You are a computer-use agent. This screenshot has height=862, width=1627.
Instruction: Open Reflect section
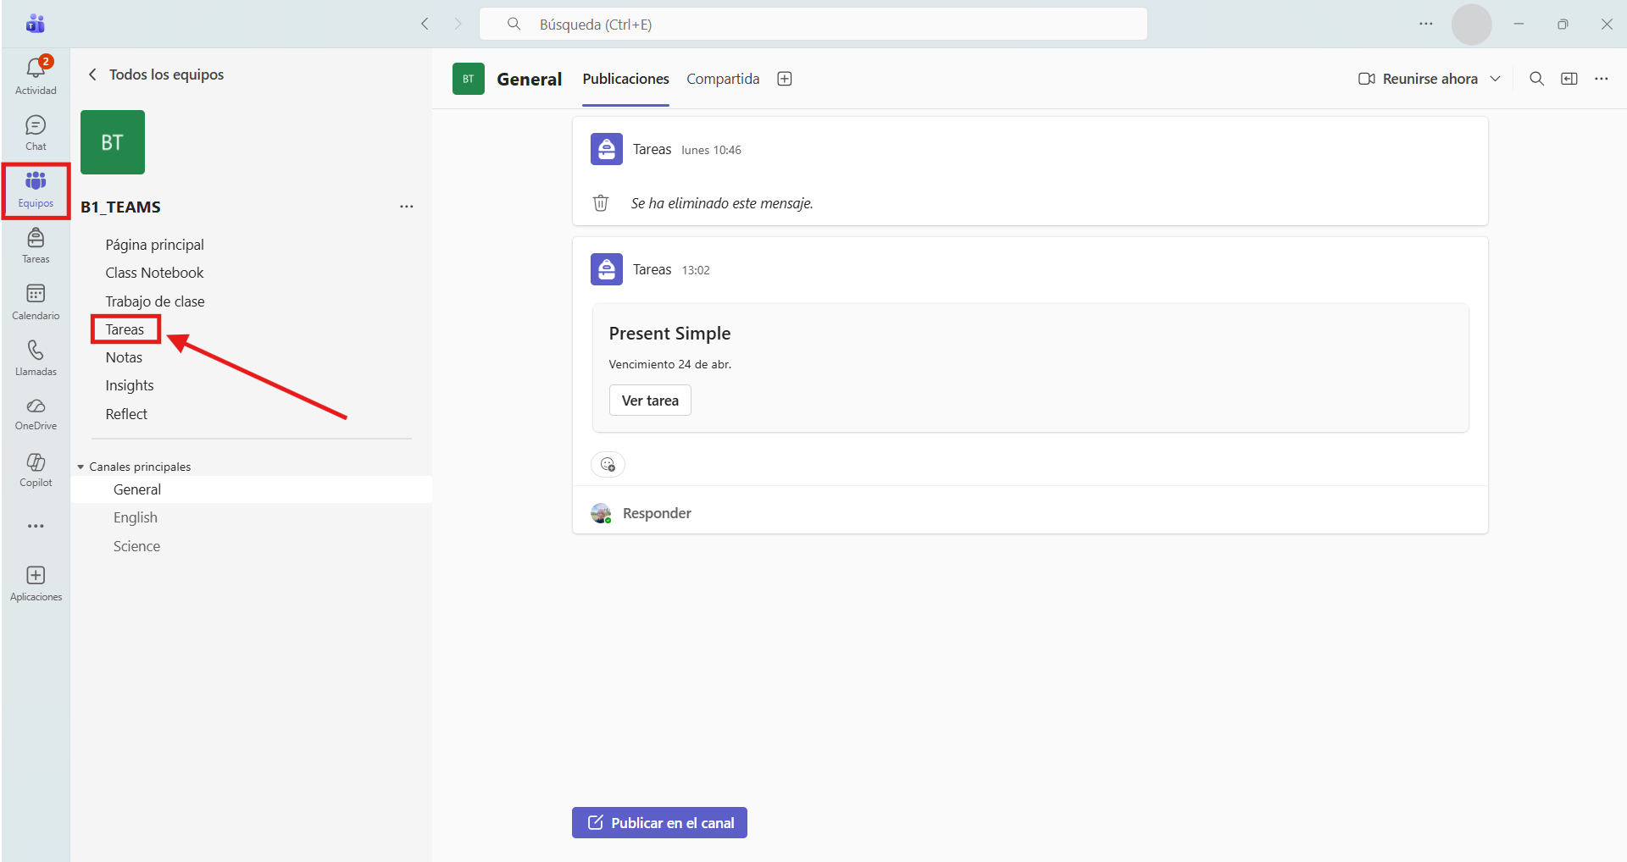126,414
